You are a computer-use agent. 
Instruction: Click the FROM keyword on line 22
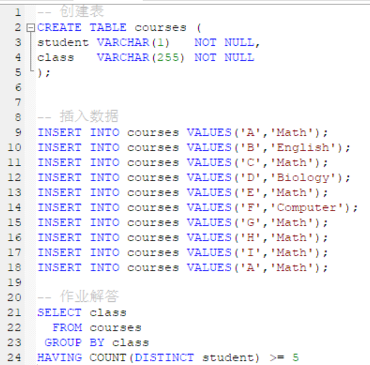tap(67, 327)
